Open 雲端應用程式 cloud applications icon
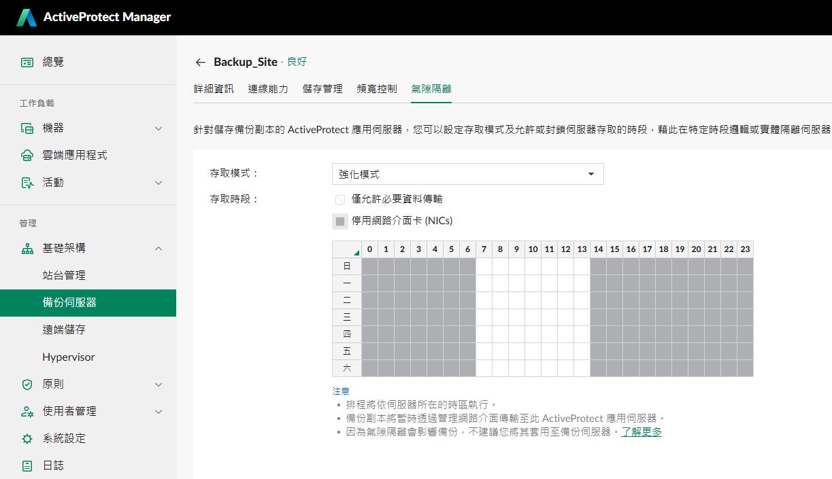This screenshot has height=479, width=832. pos(27,156)
